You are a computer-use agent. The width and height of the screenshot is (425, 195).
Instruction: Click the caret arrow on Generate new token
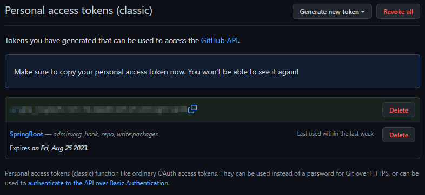click(363, 12)
